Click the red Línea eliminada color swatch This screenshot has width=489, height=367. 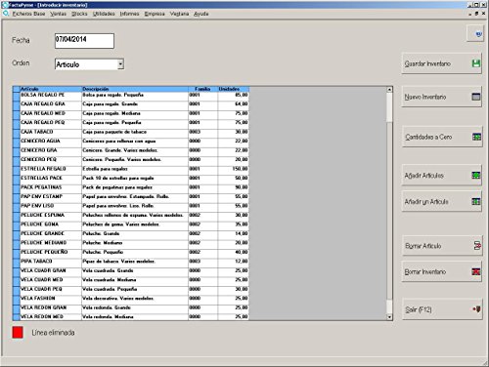coord(18,333)
